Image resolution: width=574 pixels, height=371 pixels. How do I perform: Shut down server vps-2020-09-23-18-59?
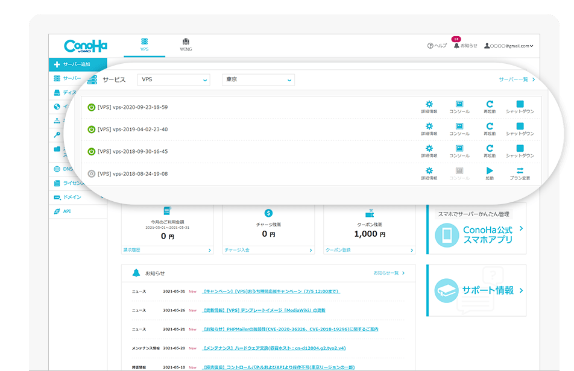520,107
